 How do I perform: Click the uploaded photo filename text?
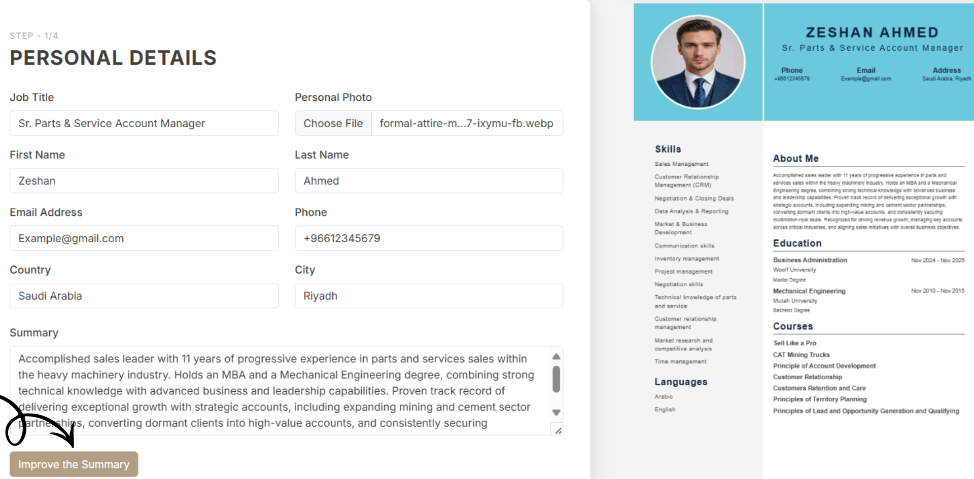[x=467, y=123]
